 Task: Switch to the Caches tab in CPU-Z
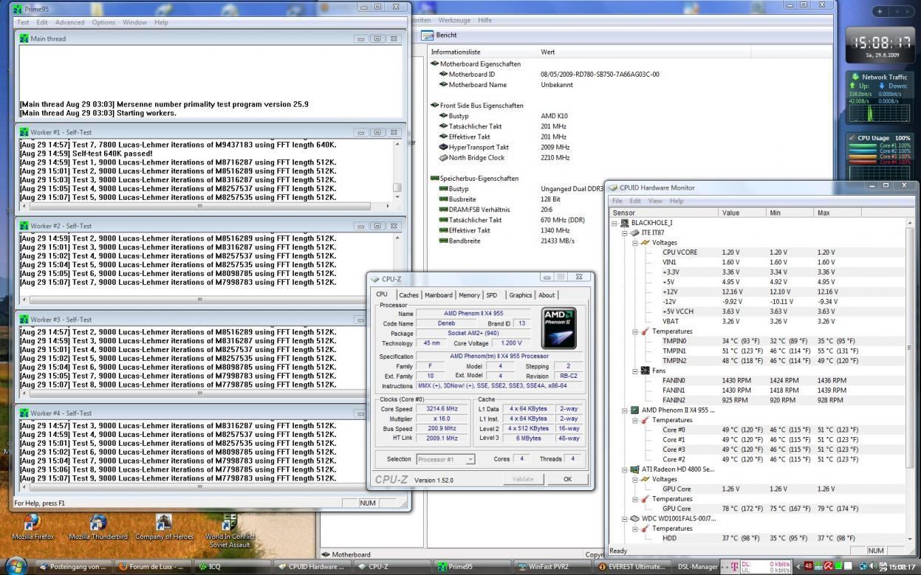click(x=408, y=295)
